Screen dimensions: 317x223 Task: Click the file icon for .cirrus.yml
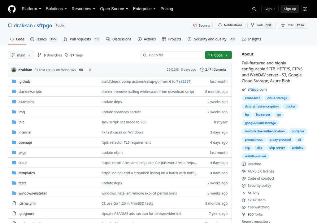[14, 203]
